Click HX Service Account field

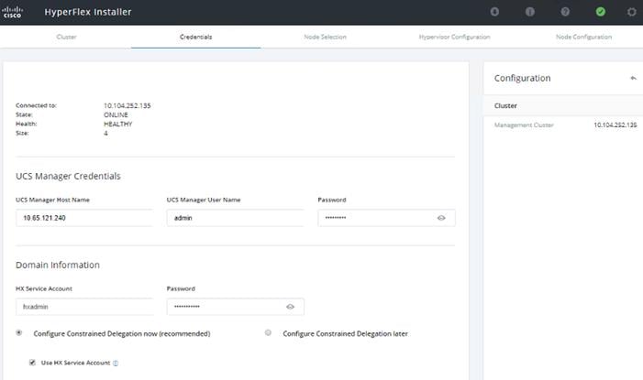tap(84, 307)
